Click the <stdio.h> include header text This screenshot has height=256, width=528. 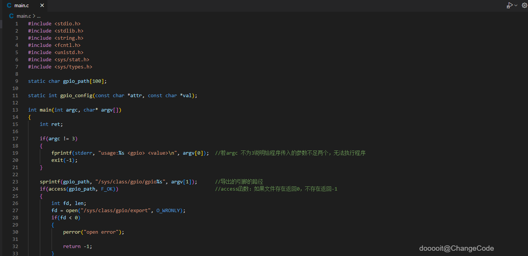tap(68, 24)
